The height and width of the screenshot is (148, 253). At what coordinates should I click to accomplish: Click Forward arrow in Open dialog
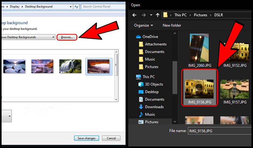[144, 15]
